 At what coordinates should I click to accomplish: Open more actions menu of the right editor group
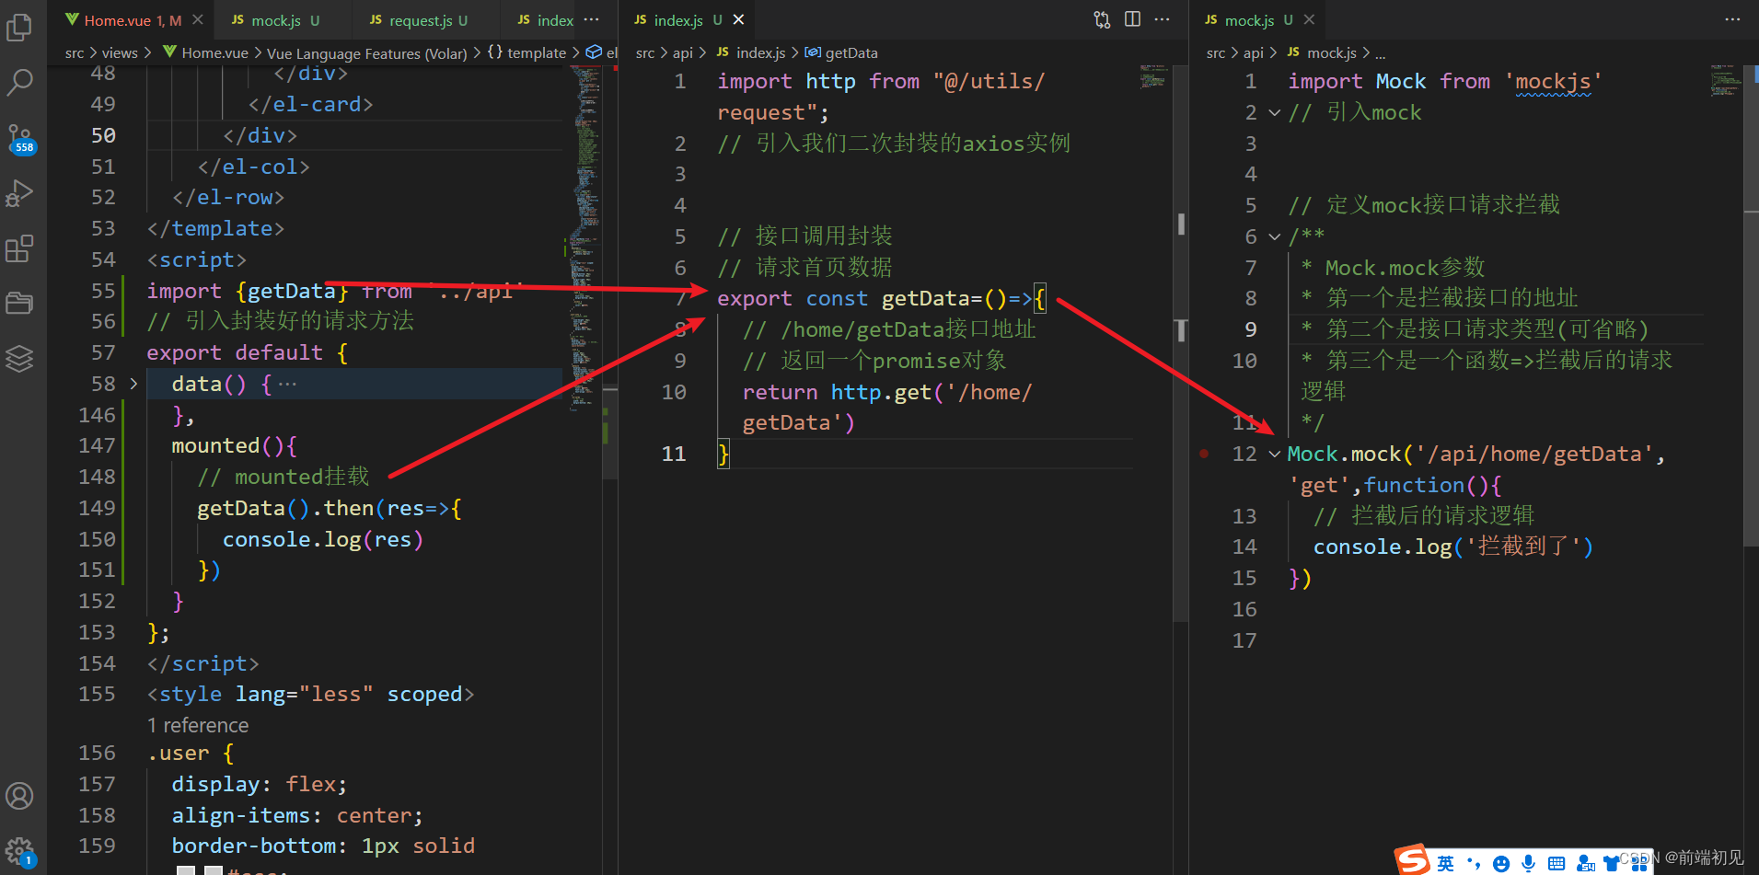[1732, 19]
